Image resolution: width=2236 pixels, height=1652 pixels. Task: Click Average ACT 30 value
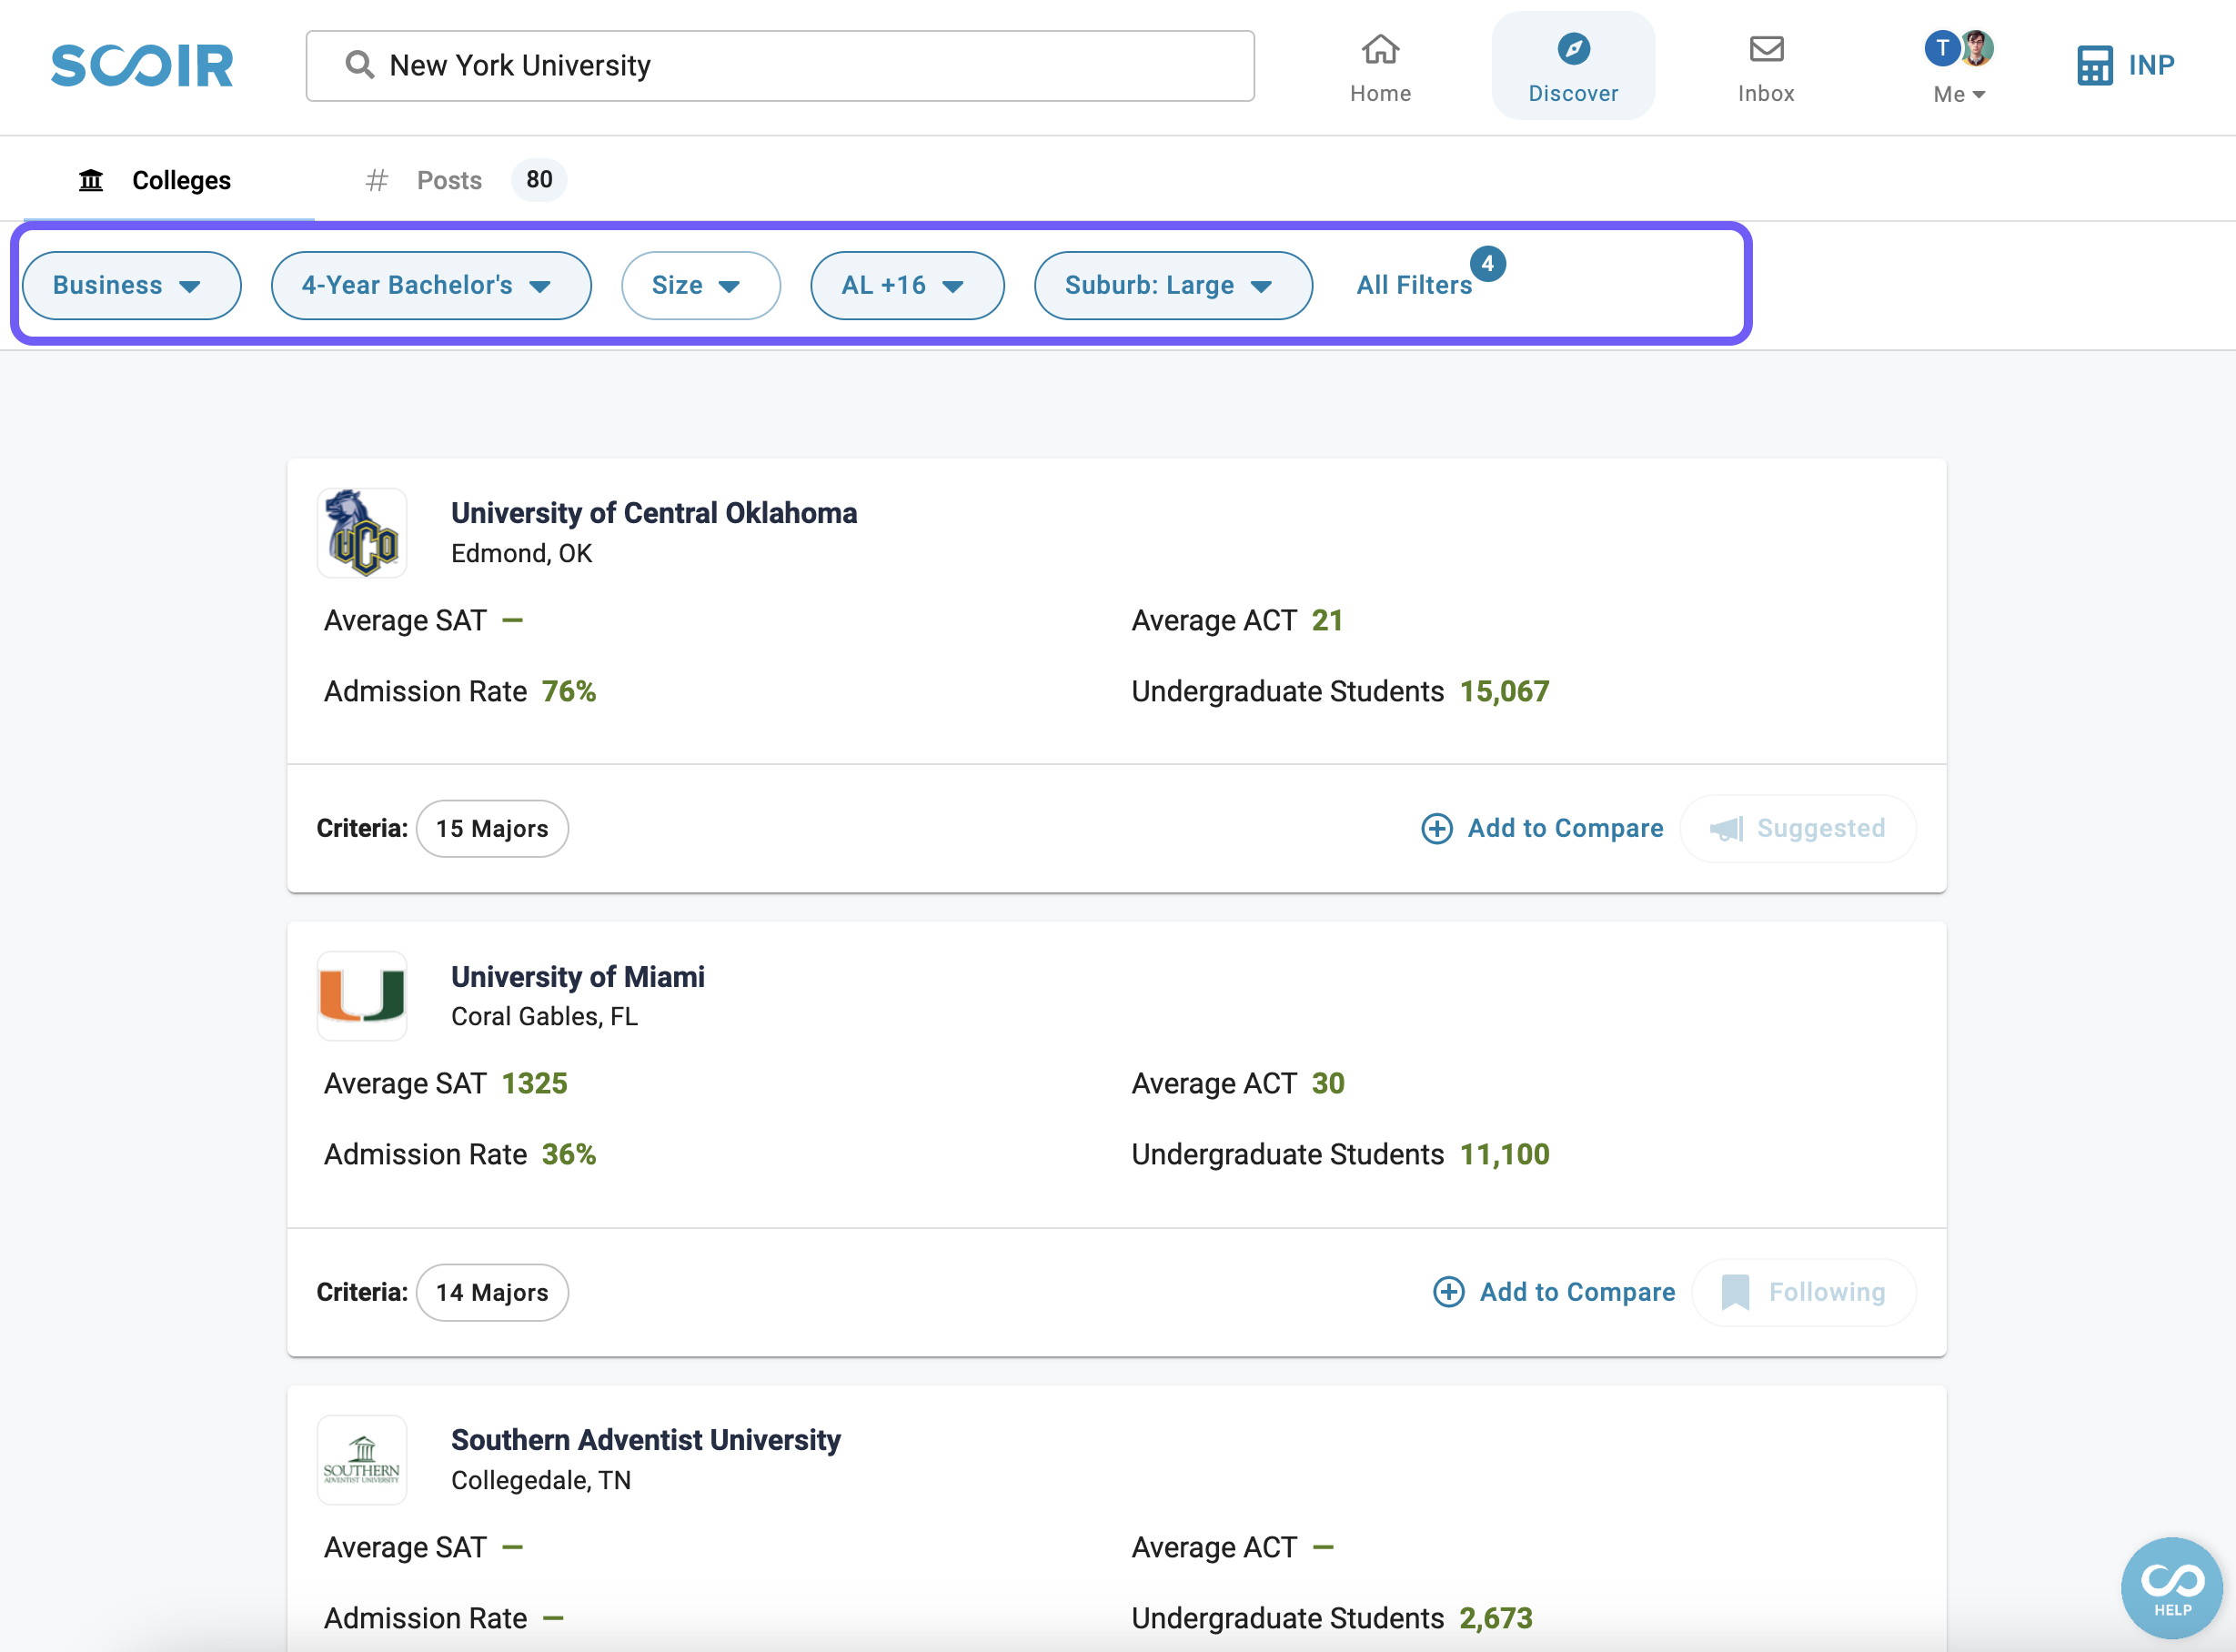pos(1328,1083)
